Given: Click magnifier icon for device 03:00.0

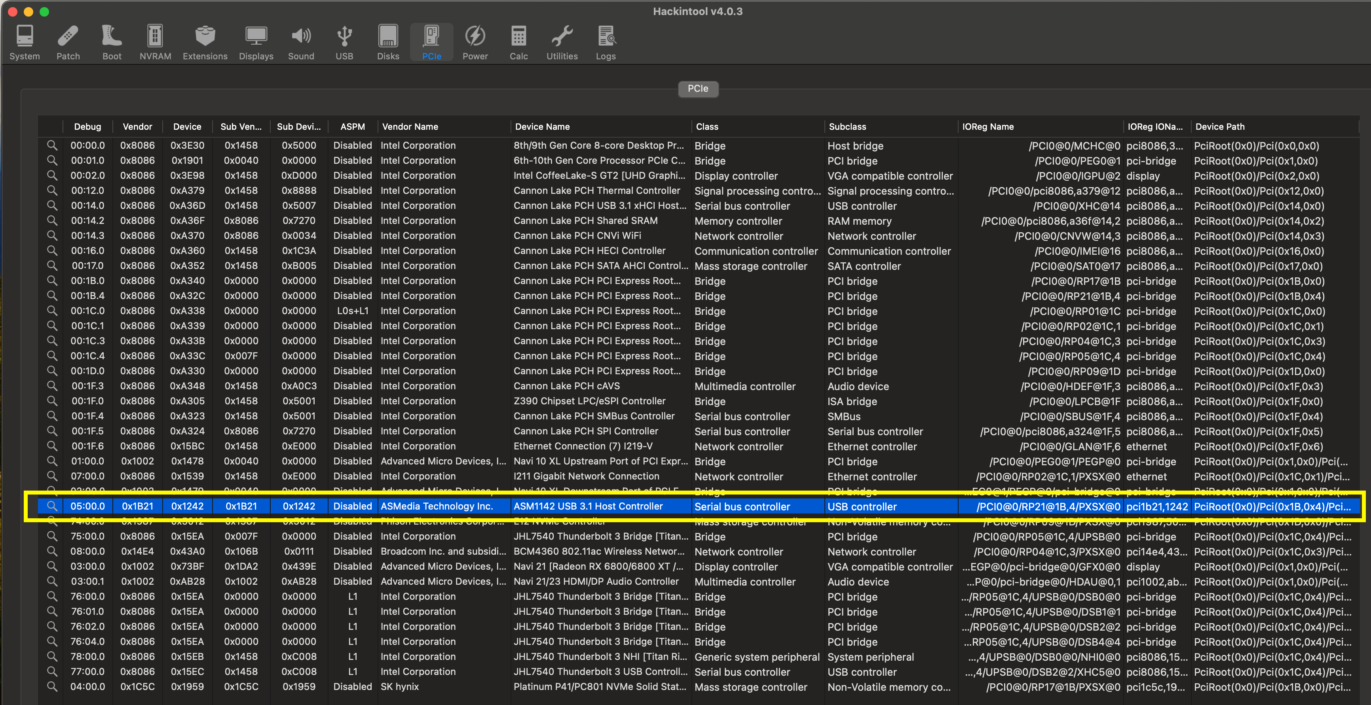Looking at the screenshot, I should (51, 566).
